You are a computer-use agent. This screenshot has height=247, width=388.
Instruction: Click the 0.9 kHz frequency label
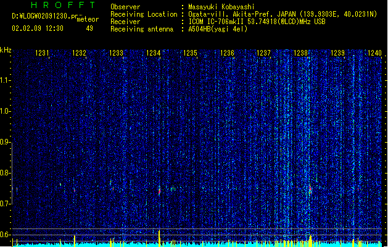click(5, 142)
